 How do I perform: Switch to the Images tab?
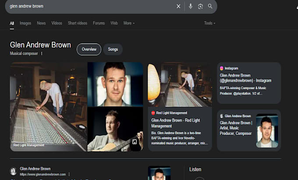click(25, 23)
